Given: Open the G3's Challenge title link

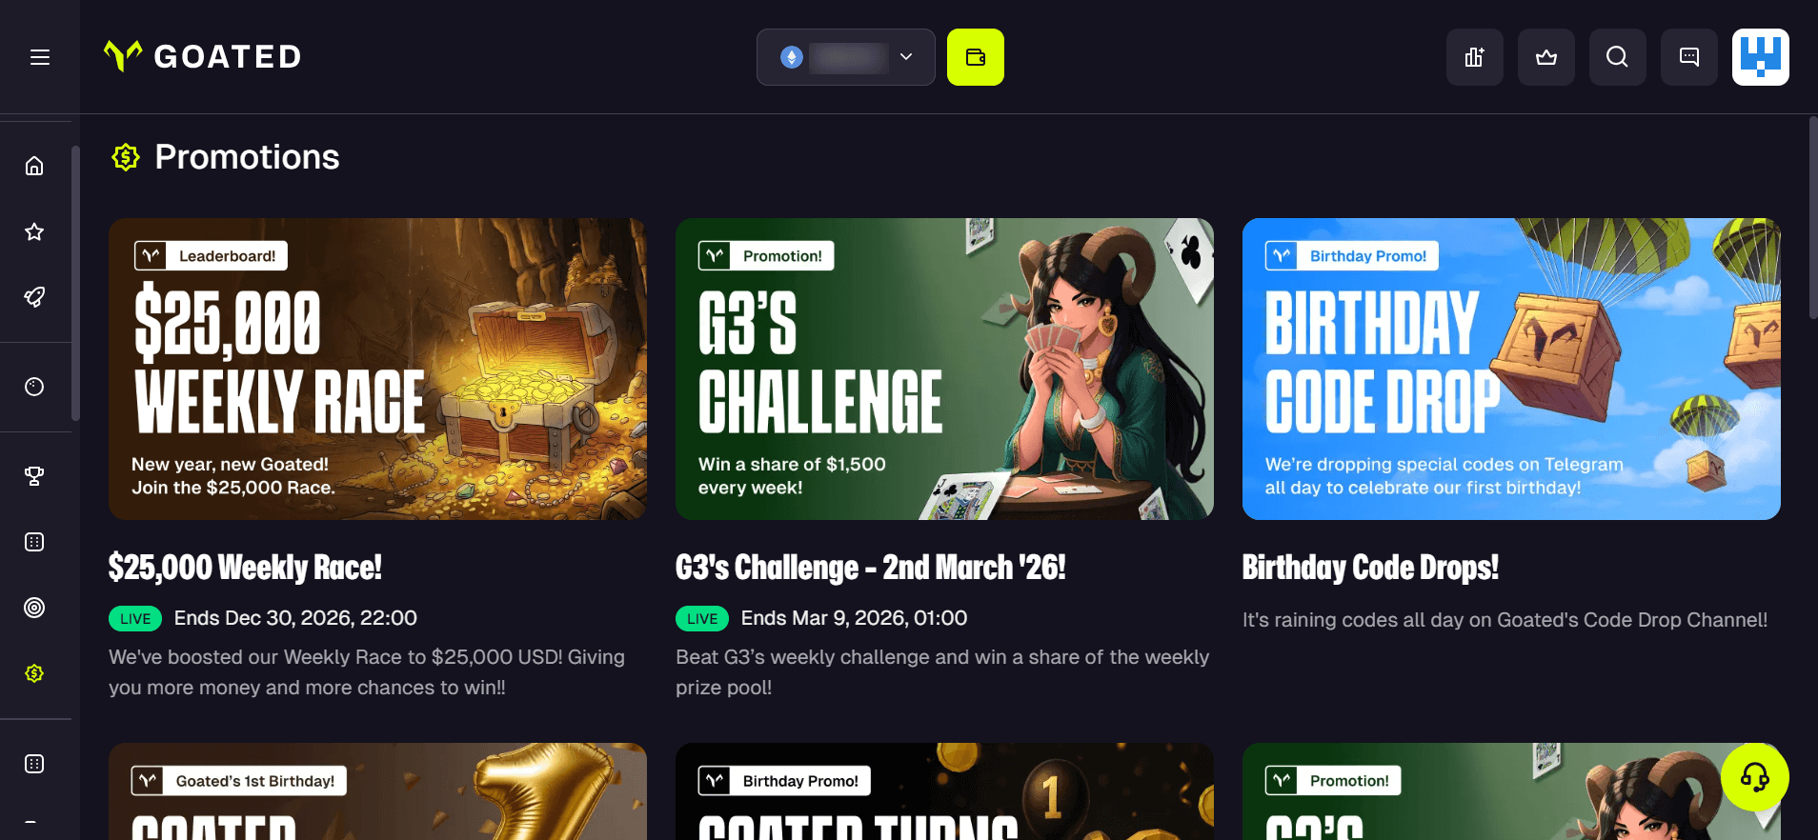Looking at the screenshot, I should (x=870, y=568).
